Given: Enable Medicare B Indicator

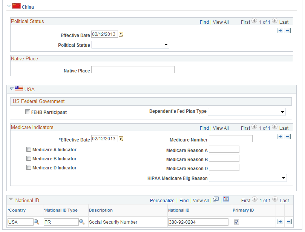Looking at the screenshot, I should click(29, 158).
